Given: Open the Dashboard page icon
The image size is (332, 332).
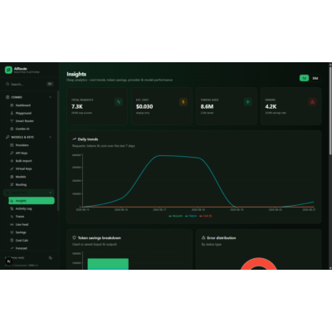Looking at the screenshot, I should (x=12, y=105).
